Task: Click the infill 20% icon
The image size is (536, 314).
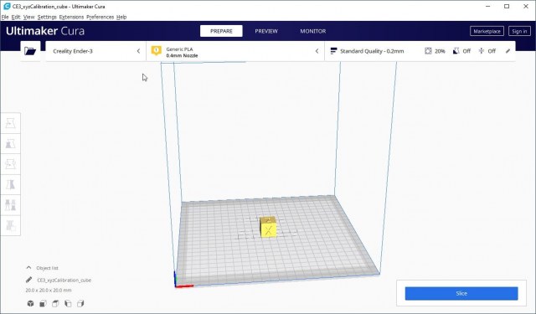Action: (x=428, y=51)
